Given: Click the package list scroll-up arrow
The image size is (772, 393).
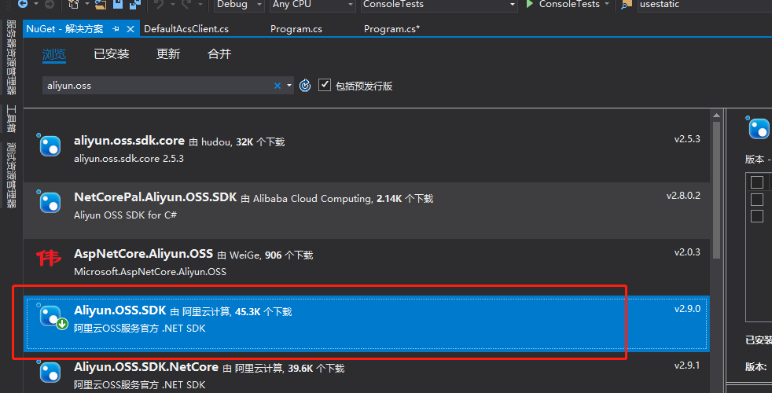Looking at the screenshot, I should pos(716,116).
